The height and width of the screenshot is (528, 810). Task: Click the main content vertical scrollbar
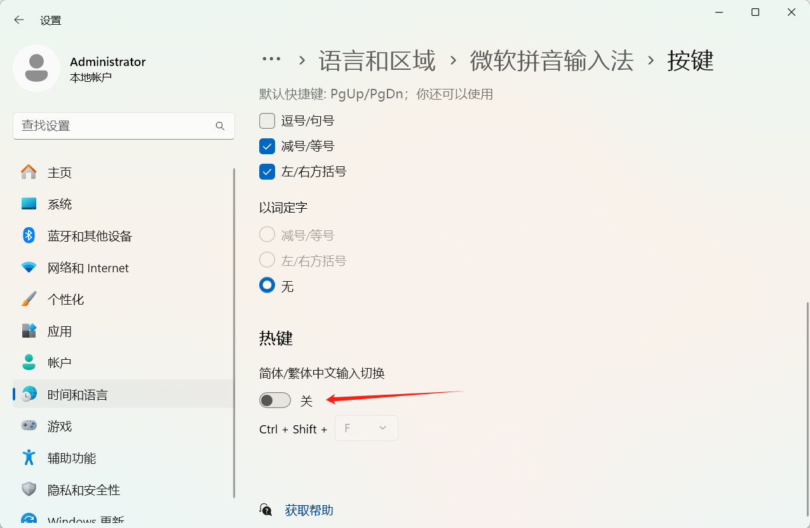coord(807,409)
